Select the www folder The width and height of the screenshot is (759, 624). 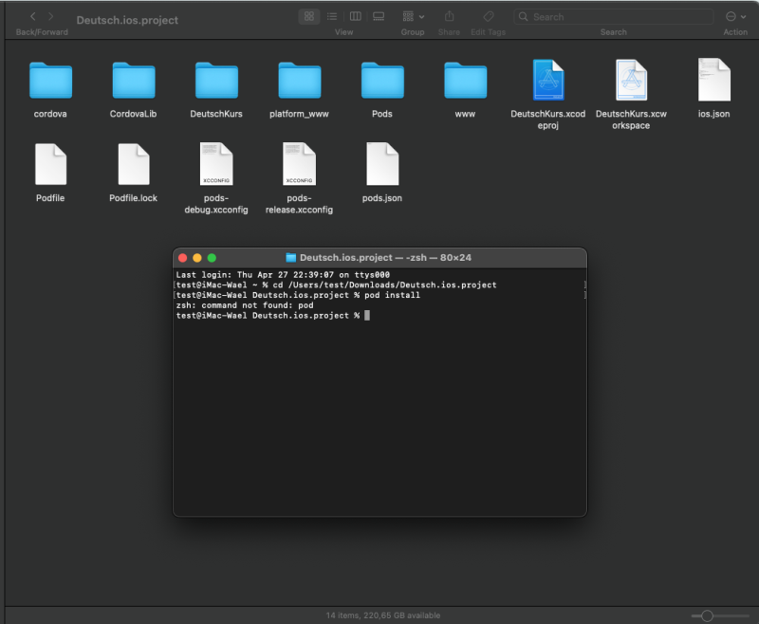465,81
